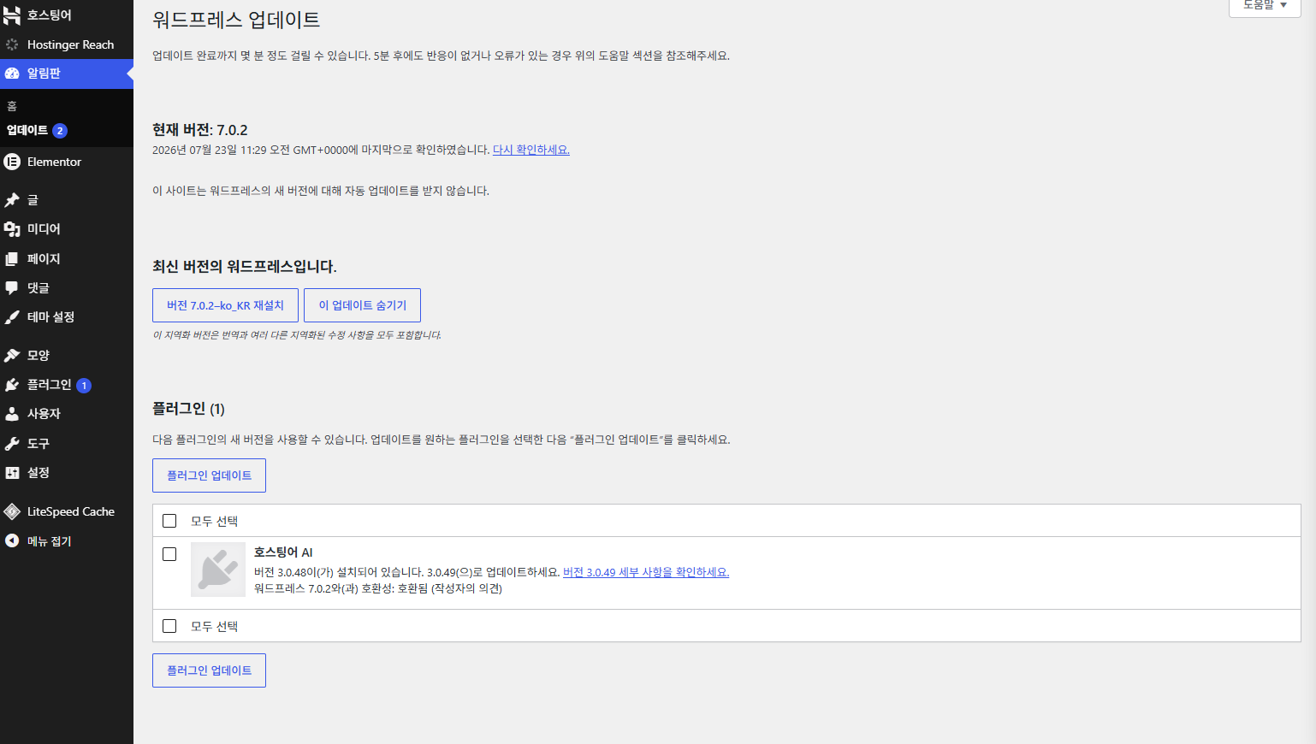Image resolution: width=1316 pixels, height=744 pixels.
Task: Click the 업데이트 count badge showing 2
Action: pos(60,131)
